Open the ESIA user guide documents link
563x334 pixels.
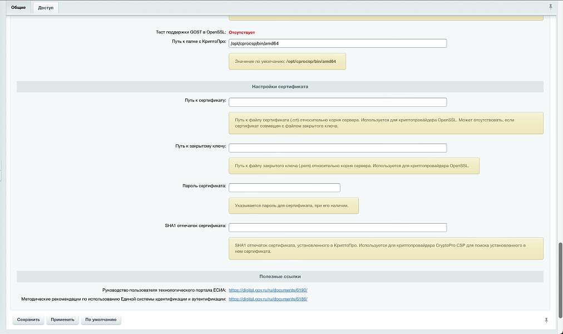[x=268, y=289]
